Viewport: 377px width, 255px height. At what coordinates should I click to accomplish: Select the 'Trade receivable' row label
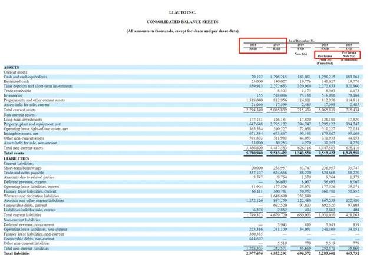17,91
